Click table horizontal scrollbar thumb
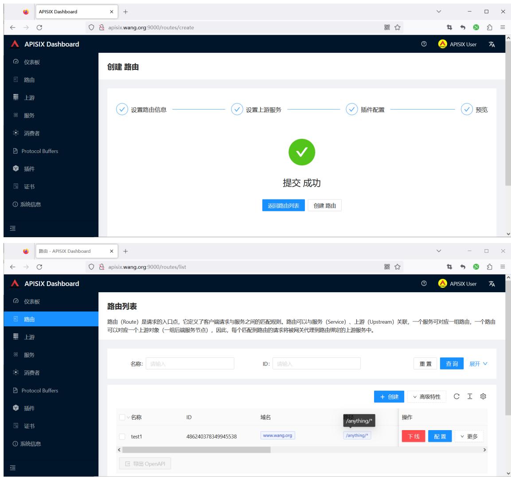The image size is (511, 478). point(196,450)
